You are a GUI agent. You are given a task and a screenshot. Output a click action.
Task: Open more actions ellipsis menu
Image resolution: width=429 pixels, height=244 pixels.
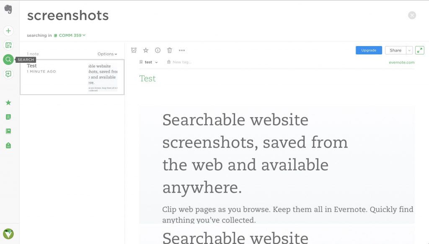[182, 50]
